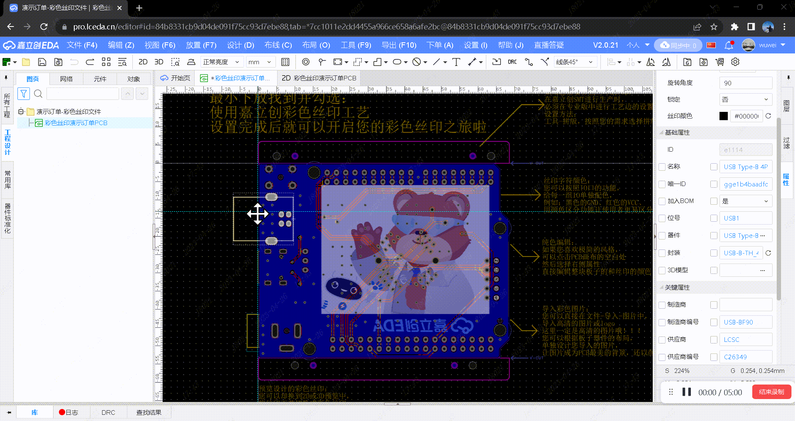Click the four-squares component icon
Screen dimensions: 795x421
click(106, 62)
